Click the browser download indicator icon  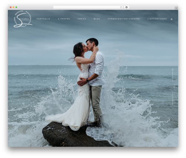pyautogui.click(x=126, y=7)
